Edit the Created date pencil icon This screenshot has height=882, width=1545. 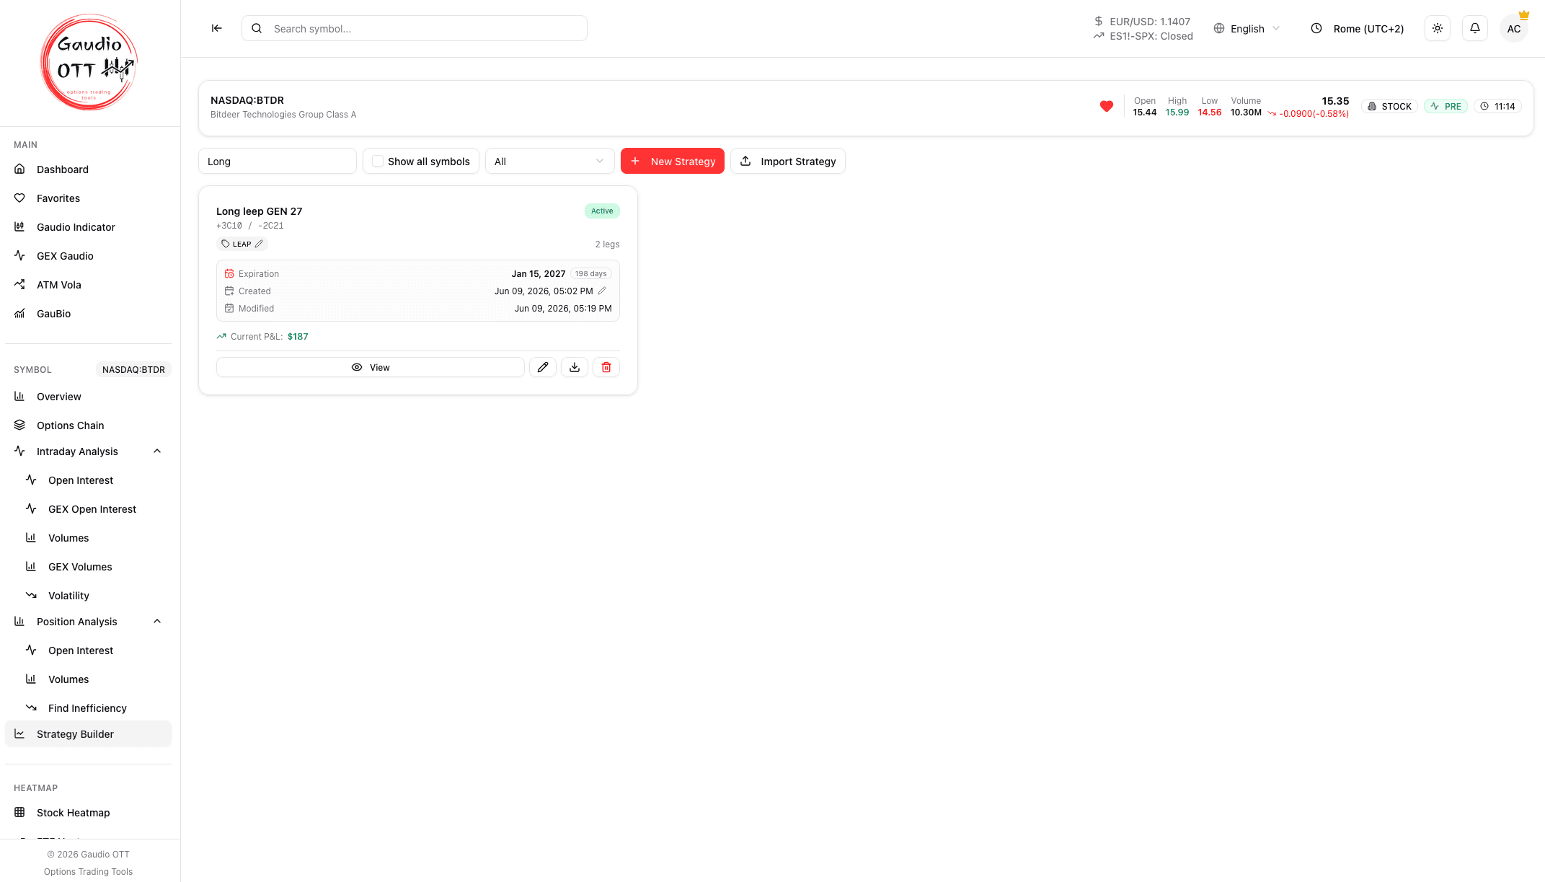click(602, 291)
